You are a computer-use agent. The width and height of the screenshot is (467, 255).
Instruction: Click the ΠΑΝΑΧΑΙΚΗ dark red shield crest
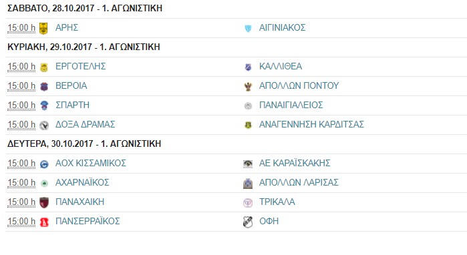[44, 203]
